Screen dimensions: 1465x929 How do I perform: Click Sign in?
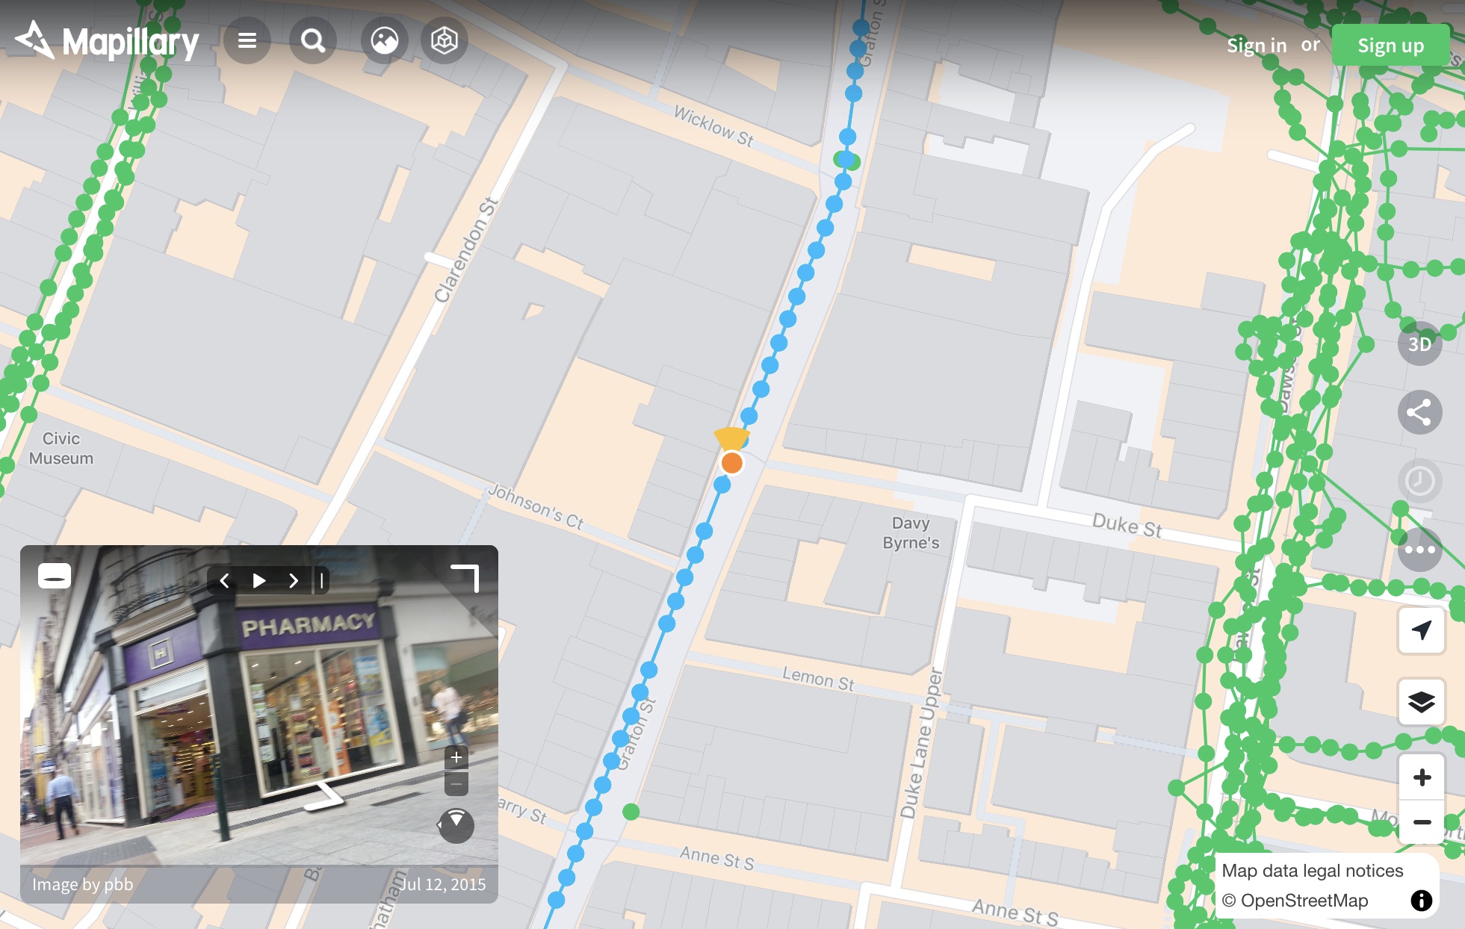(1257, 45)
